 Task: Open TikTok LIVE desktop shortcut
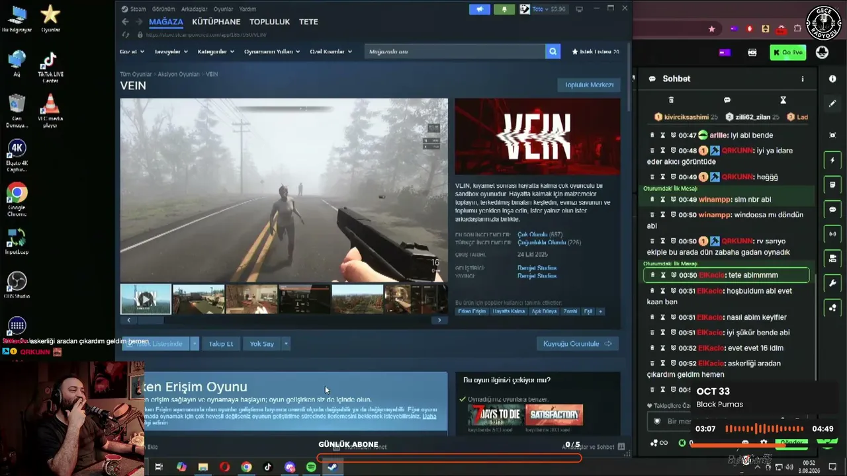click(x=50, y=68)
